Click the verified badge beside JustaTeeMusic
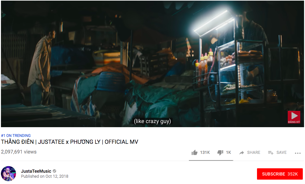This screenshot has width=305, height=184. point(55,171)
